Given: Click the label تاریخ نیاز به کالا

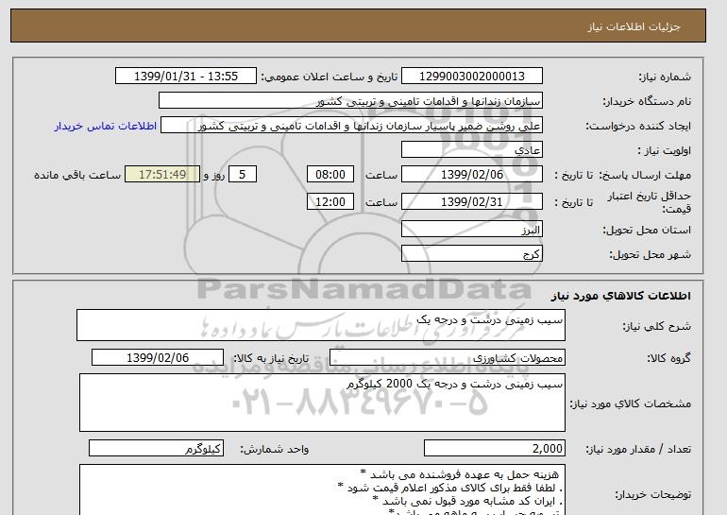Looking at the screenshot, I should (x=271, y=358).
